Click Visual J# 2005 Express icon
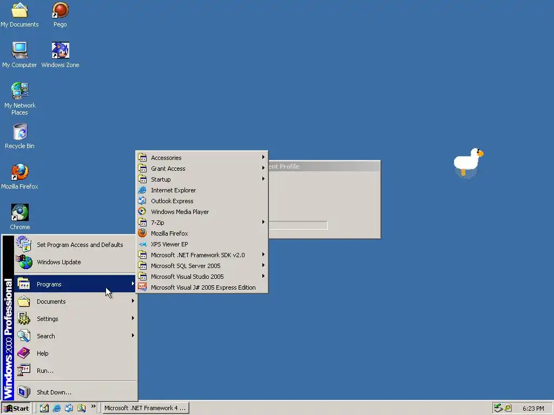The width and height of the screenshot is (554, 415). pos(142,287)
